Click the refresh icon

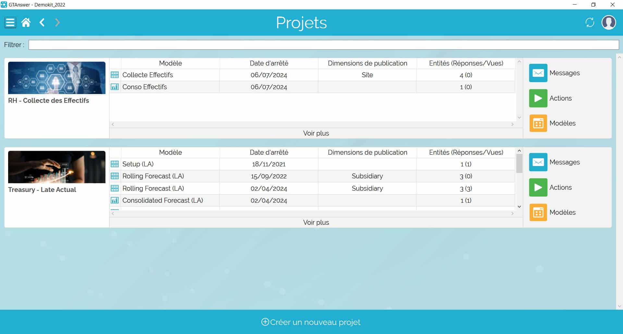coord(590,22)
